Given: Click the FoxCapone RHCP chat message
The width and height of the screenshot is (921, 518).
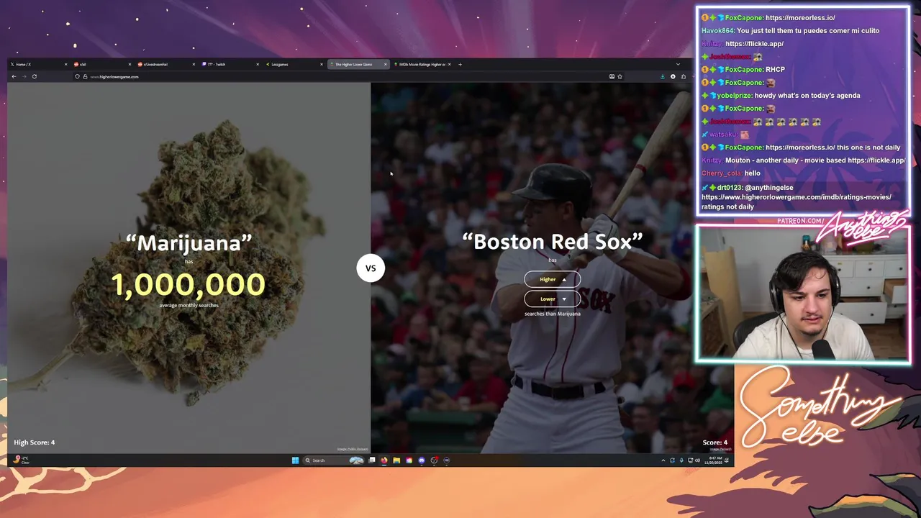Looking at the screenshot, I should click(743, 69).
